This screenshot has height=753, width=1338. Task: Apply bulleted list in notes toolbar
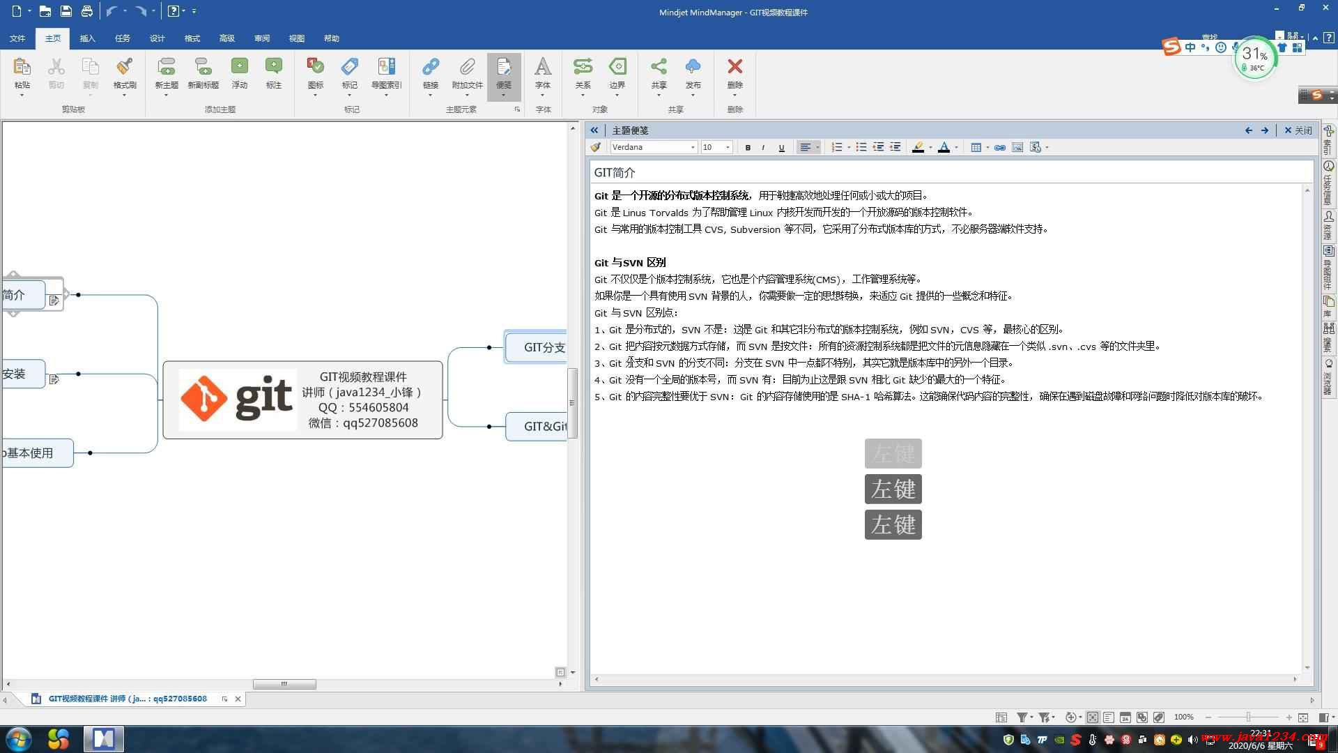click(x=861, y=147)
